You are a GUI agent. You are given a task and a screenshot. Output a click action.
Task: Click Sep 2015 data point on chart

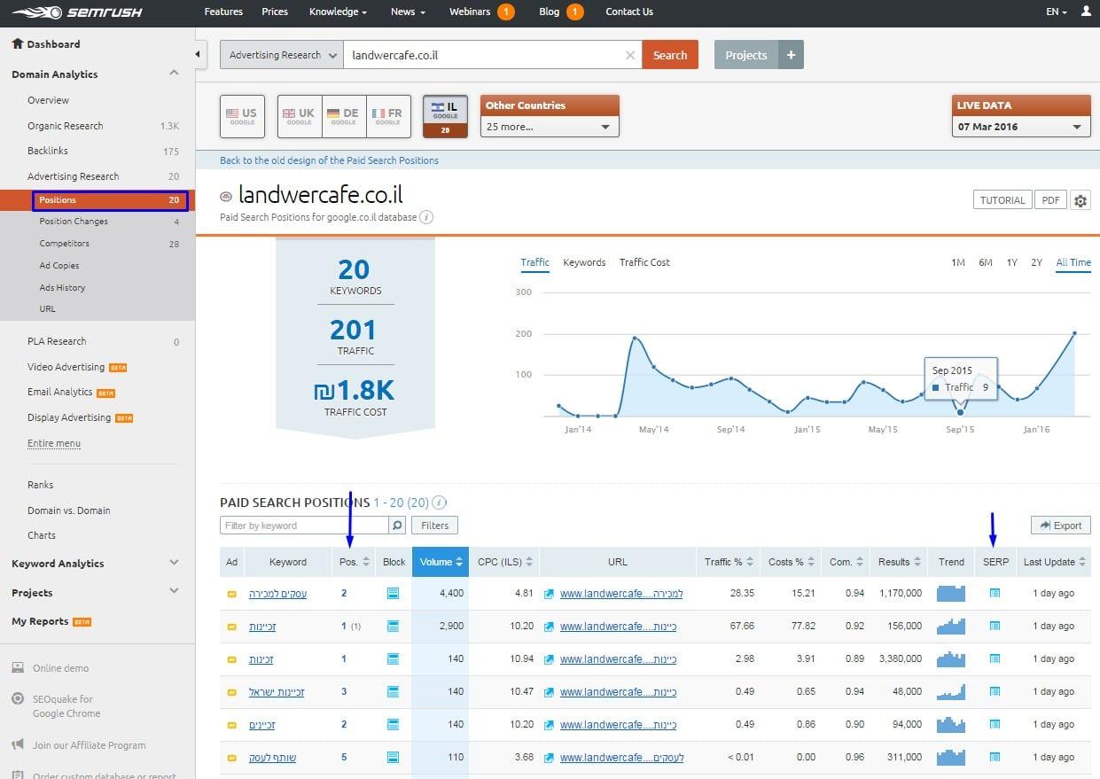click(x=960, y=412)
